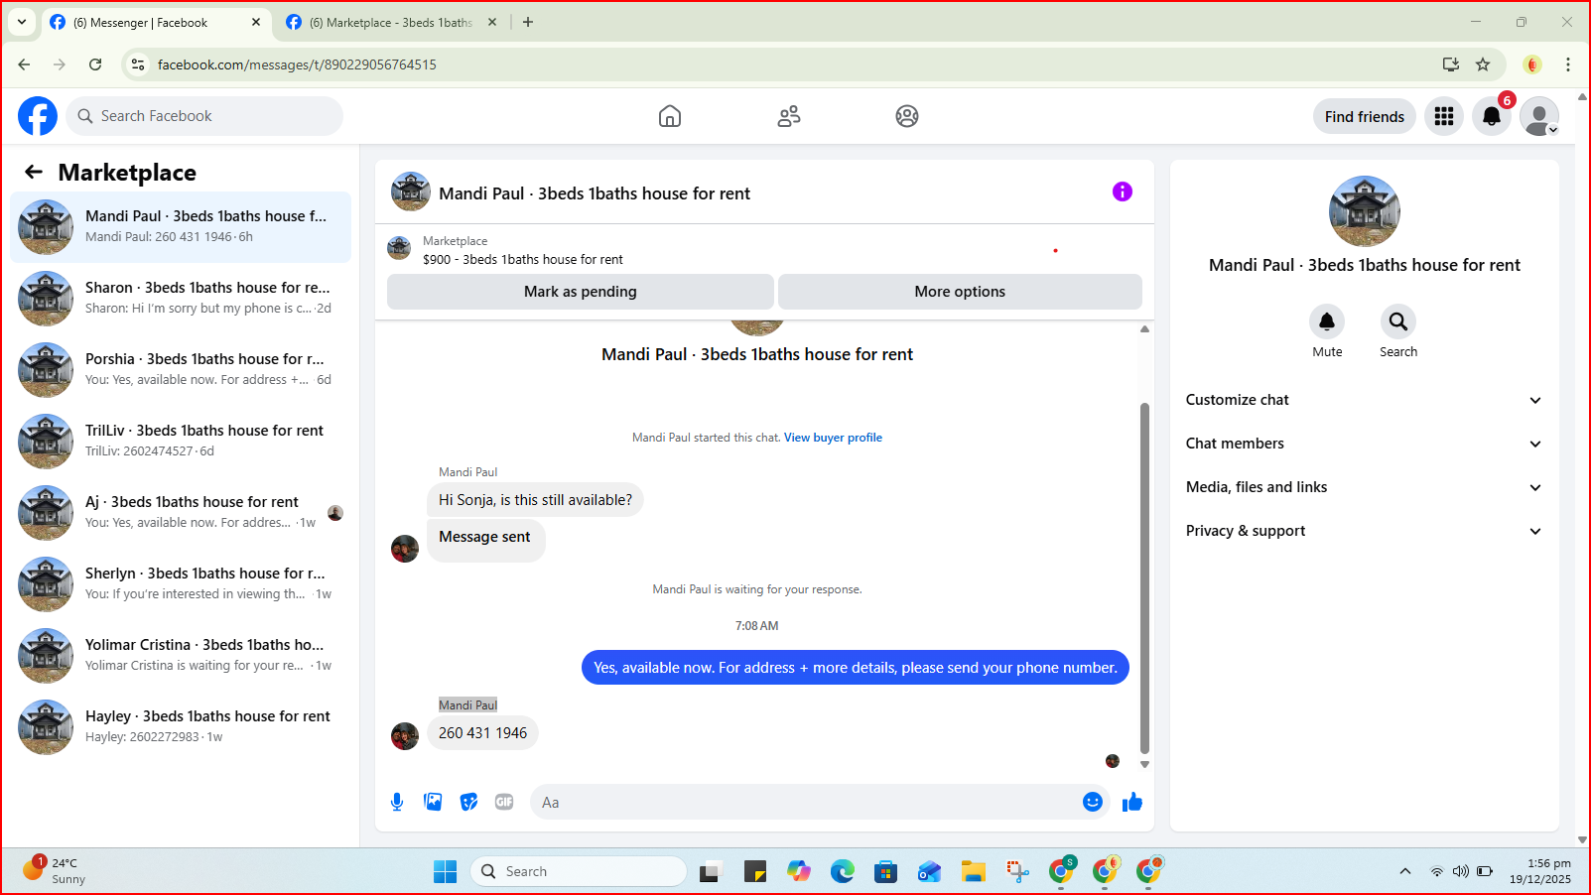
Task: Click the Hi Sonja, is this still available message
Action: (535, 500)
